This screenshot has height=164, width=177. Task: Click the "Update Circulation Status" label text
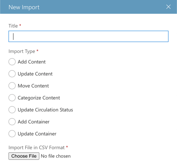[x=45, y=110]
